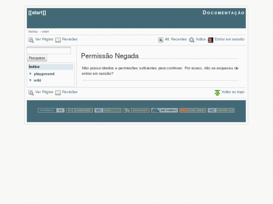Click the Revisões icon in bottom toolbar
273x204 pixels.
(x=58, y=93)
